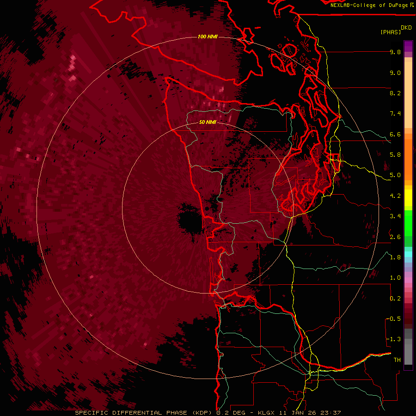Click the NEXLAB-College of DuPage label
Viewport: 416px width, 416px height.
point(369,5)
